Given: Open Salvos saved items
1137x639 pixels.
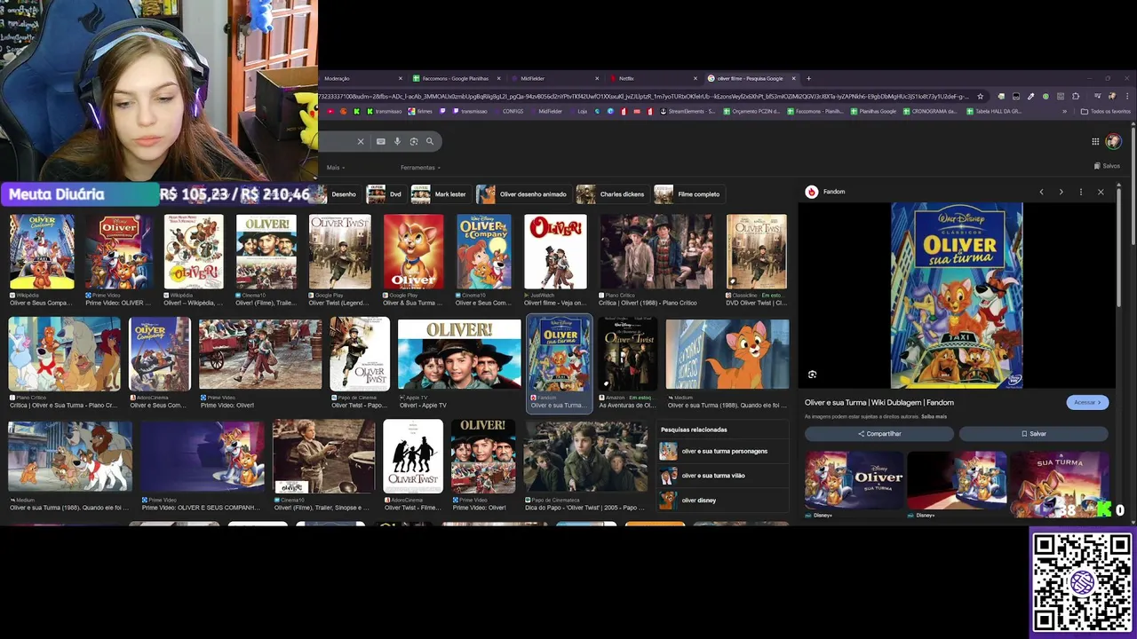Looking at the screenshot, I should tap(1107, 166).
